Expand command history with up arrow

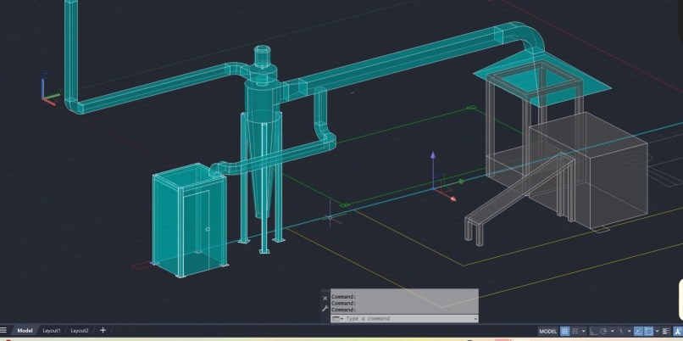point(475,318)
